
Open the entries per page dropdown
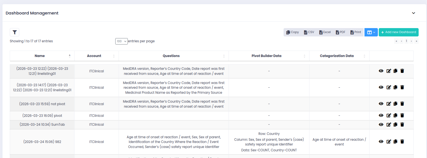point(121,41)
